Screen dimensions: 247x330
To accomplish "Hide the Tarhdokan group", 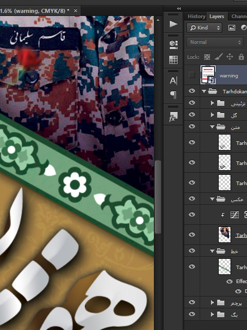I will pyautogui.click(x=192, y=91).
